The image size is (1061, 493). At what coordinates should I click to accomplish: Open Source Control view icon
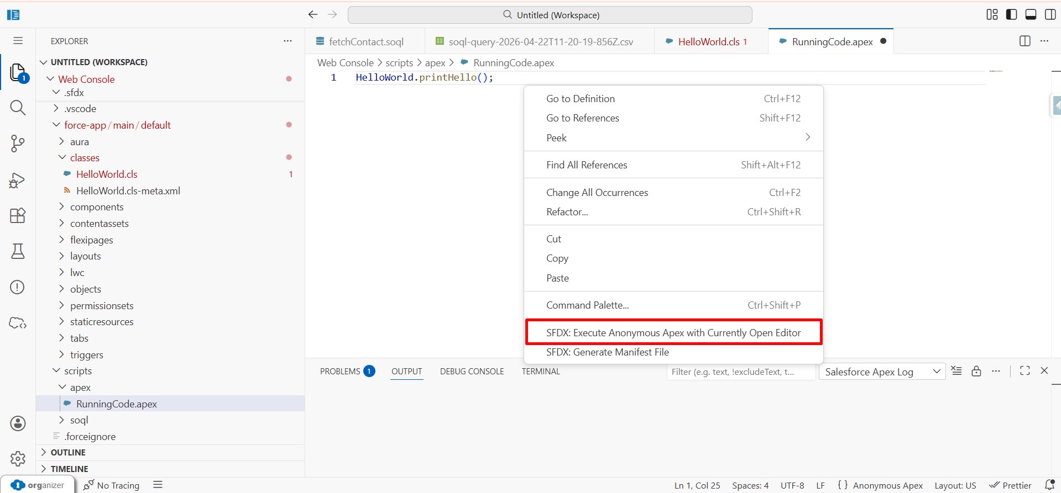point(18,144)
